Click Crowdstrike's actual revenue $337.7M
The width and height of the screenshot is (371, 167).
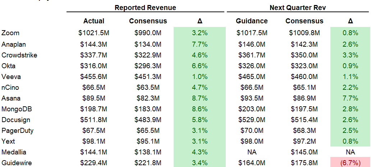pos(94,55)
